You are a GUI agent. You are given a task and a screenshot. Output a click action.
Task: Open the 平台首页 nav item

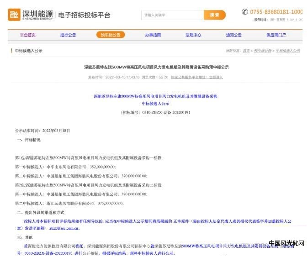point(28,35)
